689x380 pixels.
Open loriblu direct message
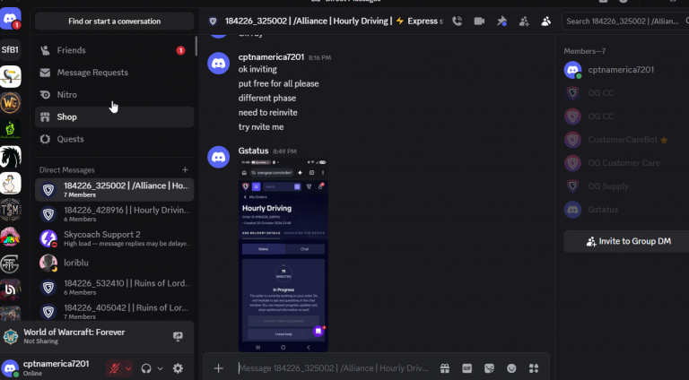click(x=114, y=263)
